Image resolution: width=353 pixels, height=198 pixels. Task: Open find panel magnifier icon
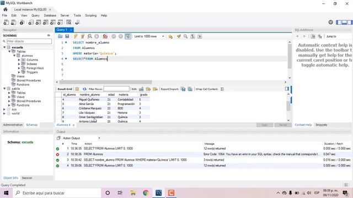[185, 36]
